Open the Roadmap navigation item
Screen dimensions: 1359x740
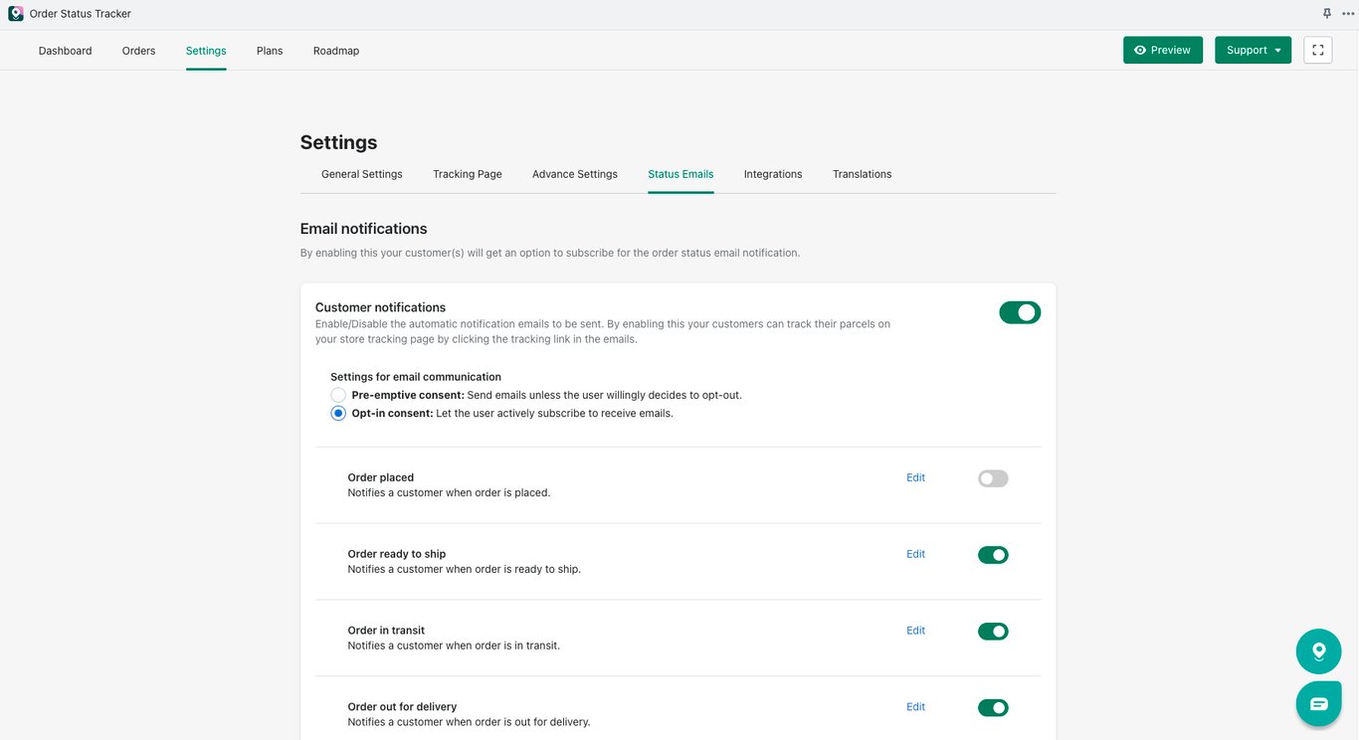tap(336, 51)
